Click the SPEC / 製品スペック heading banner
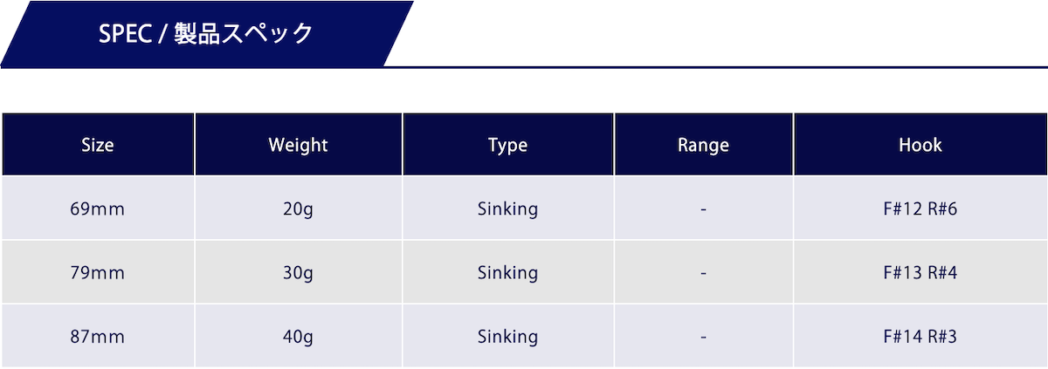This screenshot has width=1048, height=369. pyautogui.click(x=206, y=34)
